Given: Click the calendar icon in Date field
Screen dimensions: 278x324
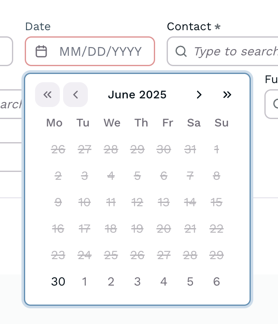Looking at the screenshot, I should coord(41,52).
